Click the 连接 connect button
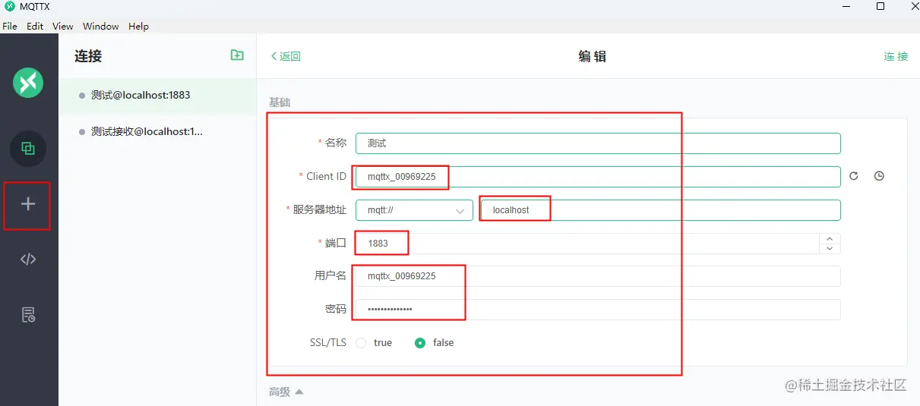The image size is (920, 406). pos(896,56)
